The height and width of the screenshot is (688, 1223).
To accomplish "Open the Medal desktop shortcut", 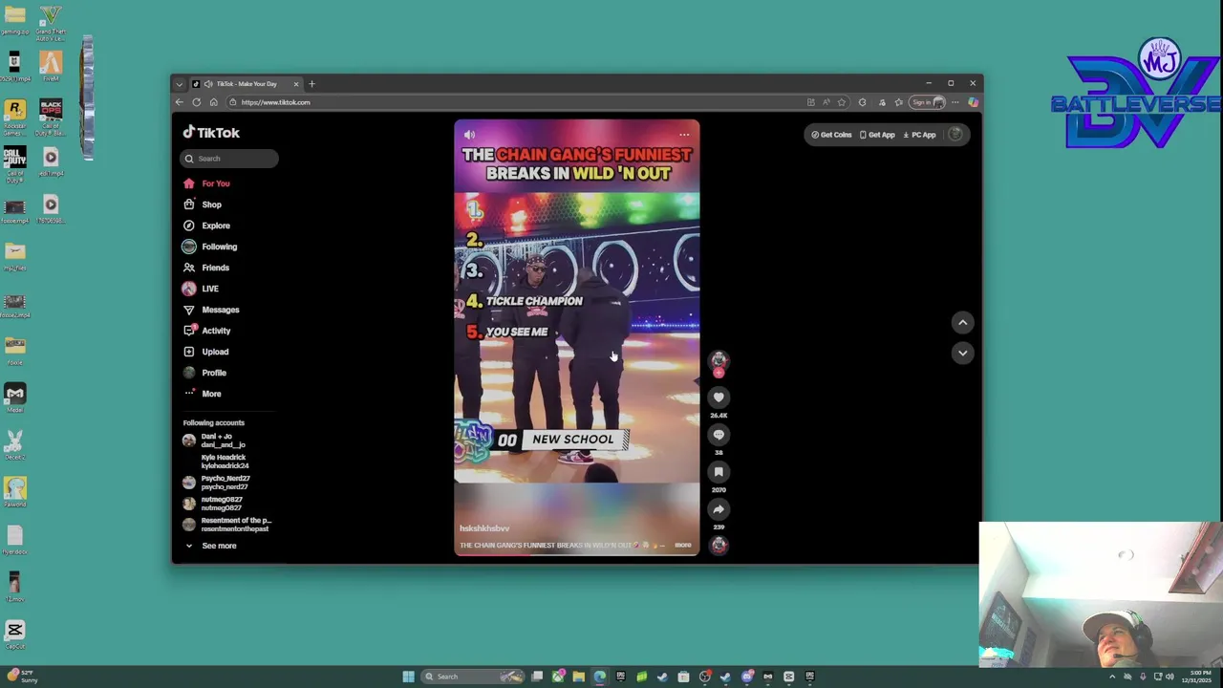I will (14, 398).
